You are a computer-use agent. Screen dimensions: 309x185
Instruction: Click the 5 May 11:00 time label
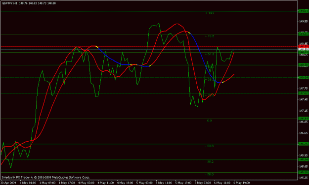pyautogui.click(x=164, y=183)
